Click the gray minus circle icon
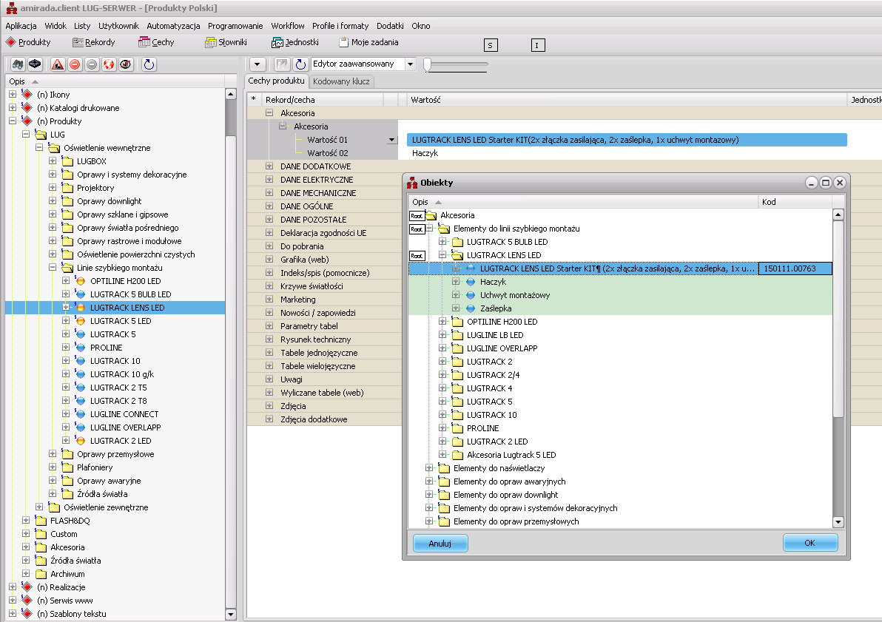 click(92, 64)
